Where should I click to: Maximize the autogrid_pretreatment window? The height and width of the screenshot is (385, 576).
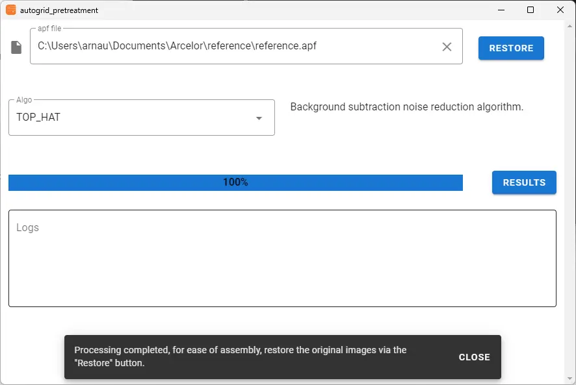pyautogui.click(x=530, y=10)
